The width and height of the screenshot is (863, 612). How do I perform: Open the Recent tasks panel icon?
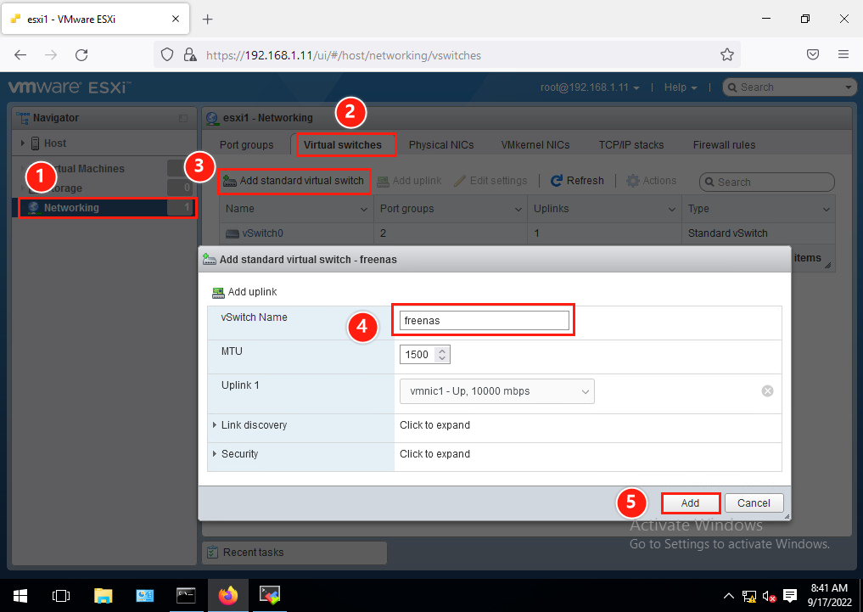point(211,553)
